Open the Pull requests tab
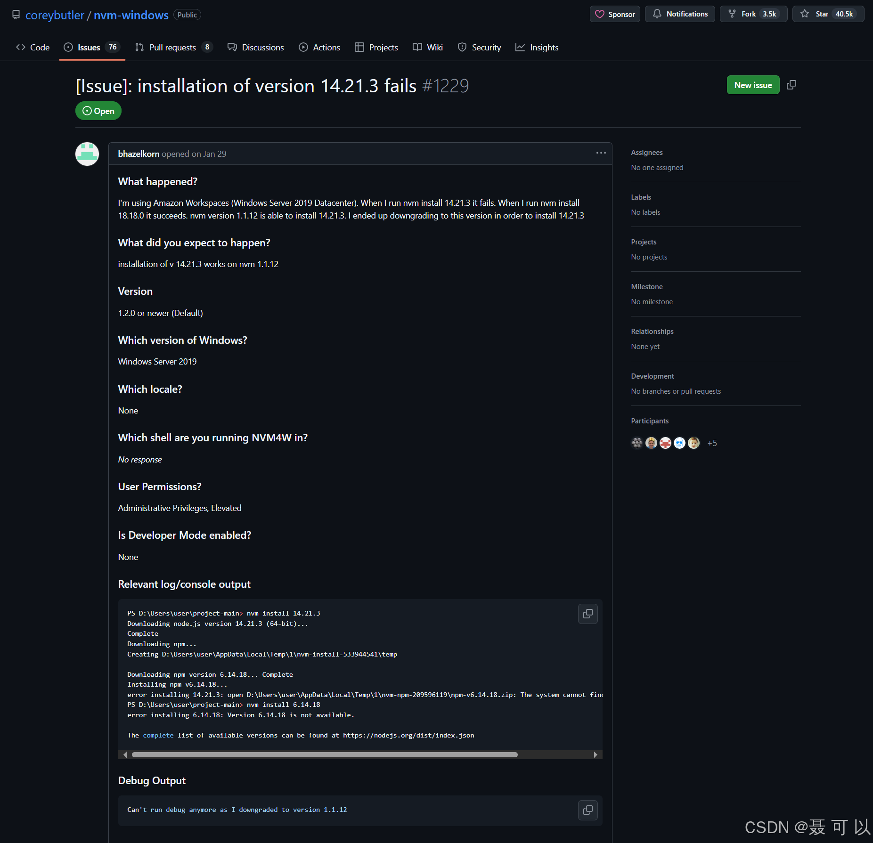This screenshot has width=873, height=843. pos(173,47)
